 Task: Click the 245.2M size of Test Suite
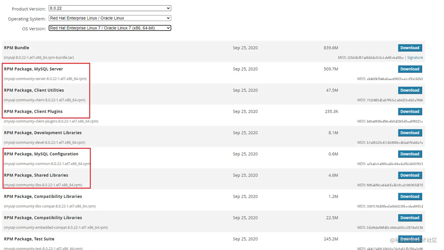click(331, 239)
